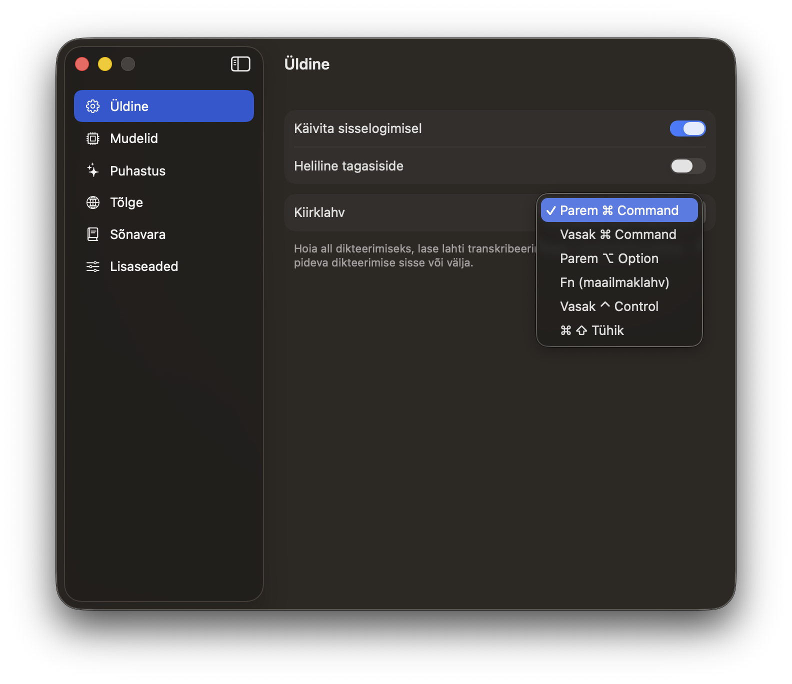
Task: Click the sparkle icon next to Puhastus
Action: (x=93, y=170)
